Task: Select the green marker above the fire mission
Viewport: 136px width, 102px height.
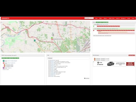Action: (x=52, y=38)
